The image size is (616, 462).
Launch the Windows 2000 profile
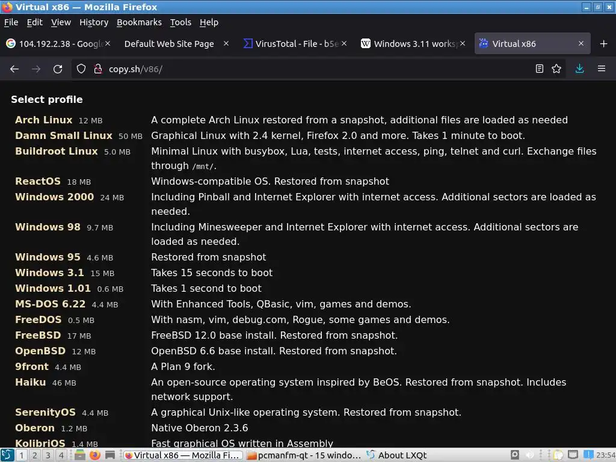click(x=55, y=197)
